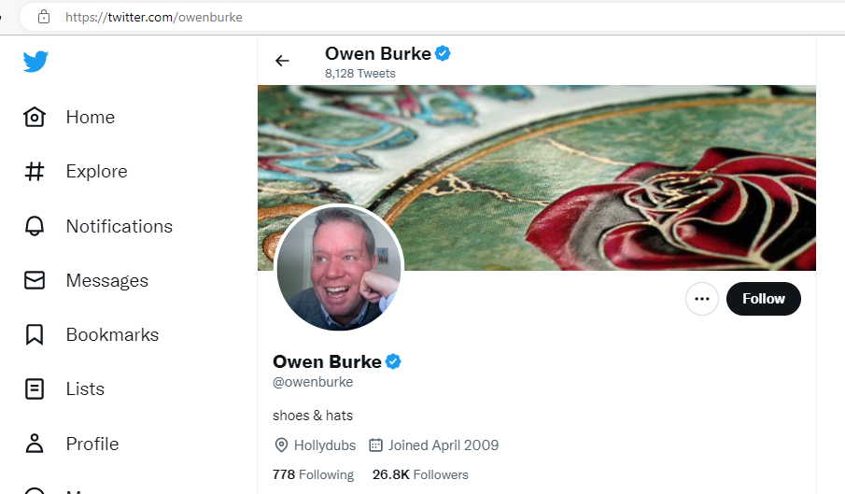Image resolution: width=845 pixels, height=494 pixels.
Task: Click the Profile person icon
Action: click(x=35, y=444)
